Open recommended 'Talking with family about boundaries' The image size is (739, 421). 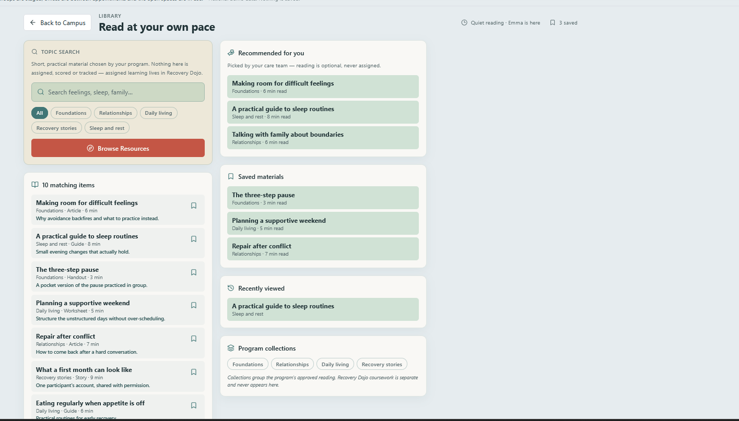[x=323, y=137]
